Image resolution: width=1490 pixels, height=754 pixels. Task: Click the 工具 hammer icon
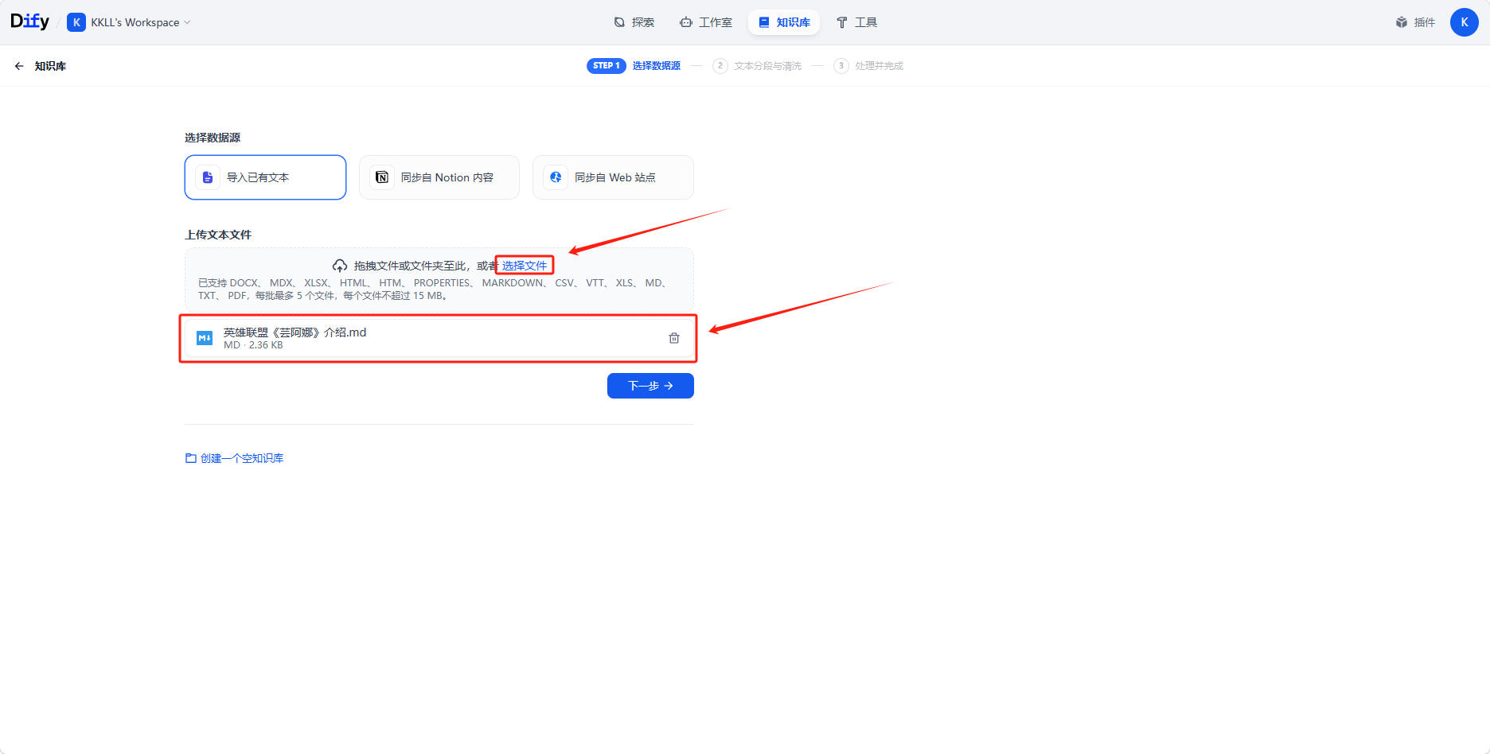pos(842,22)
